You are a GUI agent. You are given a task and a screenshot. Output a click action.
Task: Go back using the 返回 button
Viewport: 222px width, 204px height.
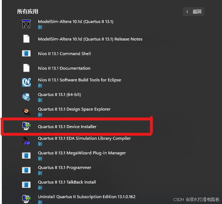tap(194, 12)
